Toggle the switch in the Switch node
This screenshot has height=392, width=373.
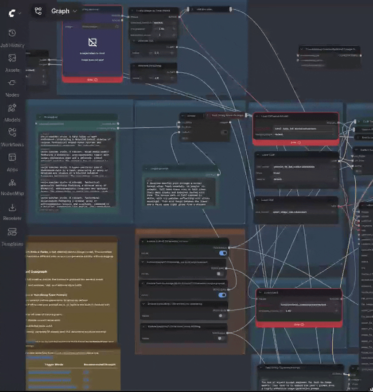coord(224,132)
